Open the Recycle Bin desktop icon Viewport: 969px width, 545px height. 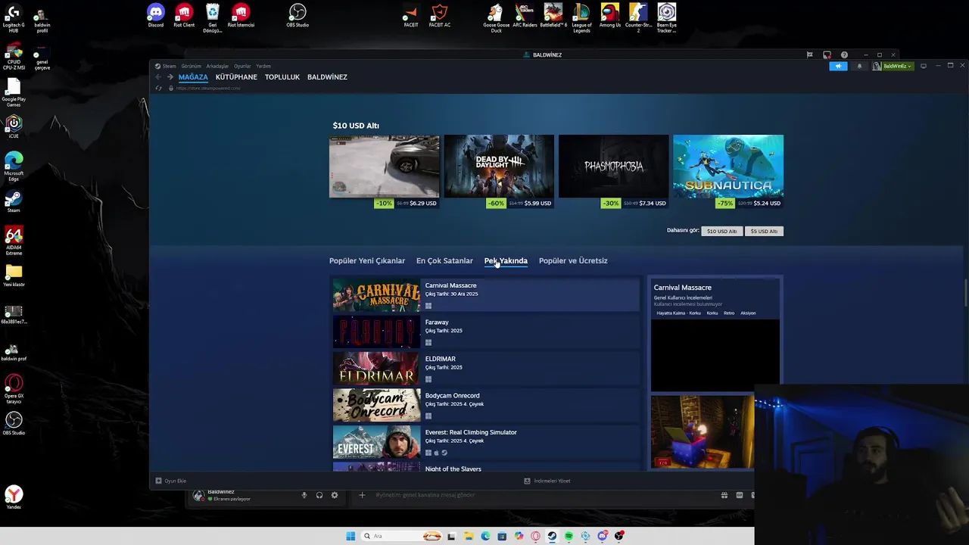pos(213,17)
